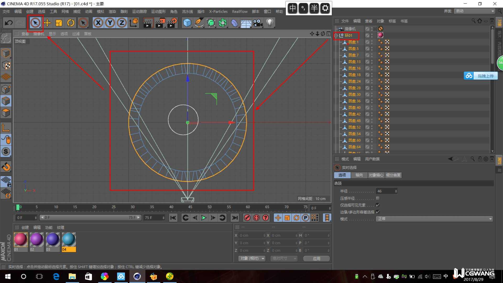Click the 应用 button
The image size is (503, 283).
coord(316,258)
